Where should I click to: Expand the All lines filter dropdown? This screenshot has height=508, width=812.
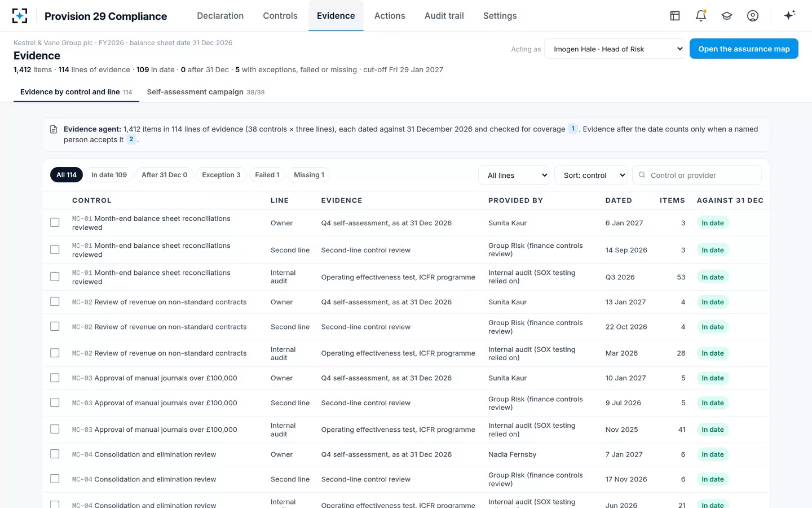(x=514, y=175)
